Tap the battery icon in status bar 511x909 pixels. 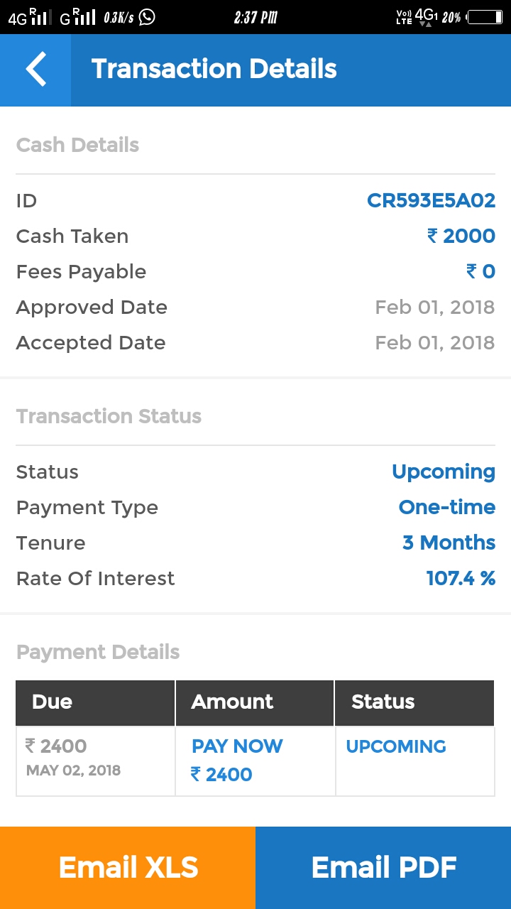coord(484,17)
